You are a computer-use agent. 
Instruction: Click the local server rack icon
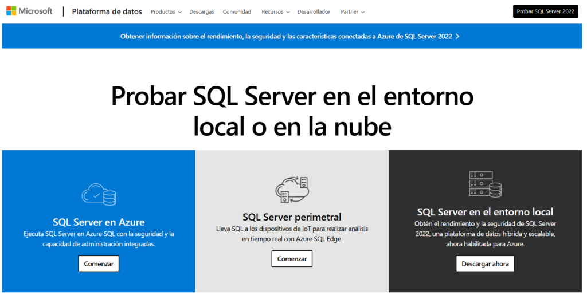485,184
